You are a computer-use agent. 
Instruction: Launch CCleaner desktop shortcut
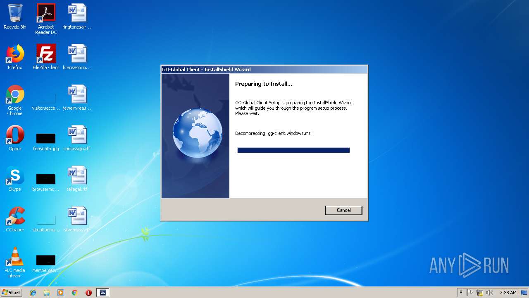tap(15, 220)
